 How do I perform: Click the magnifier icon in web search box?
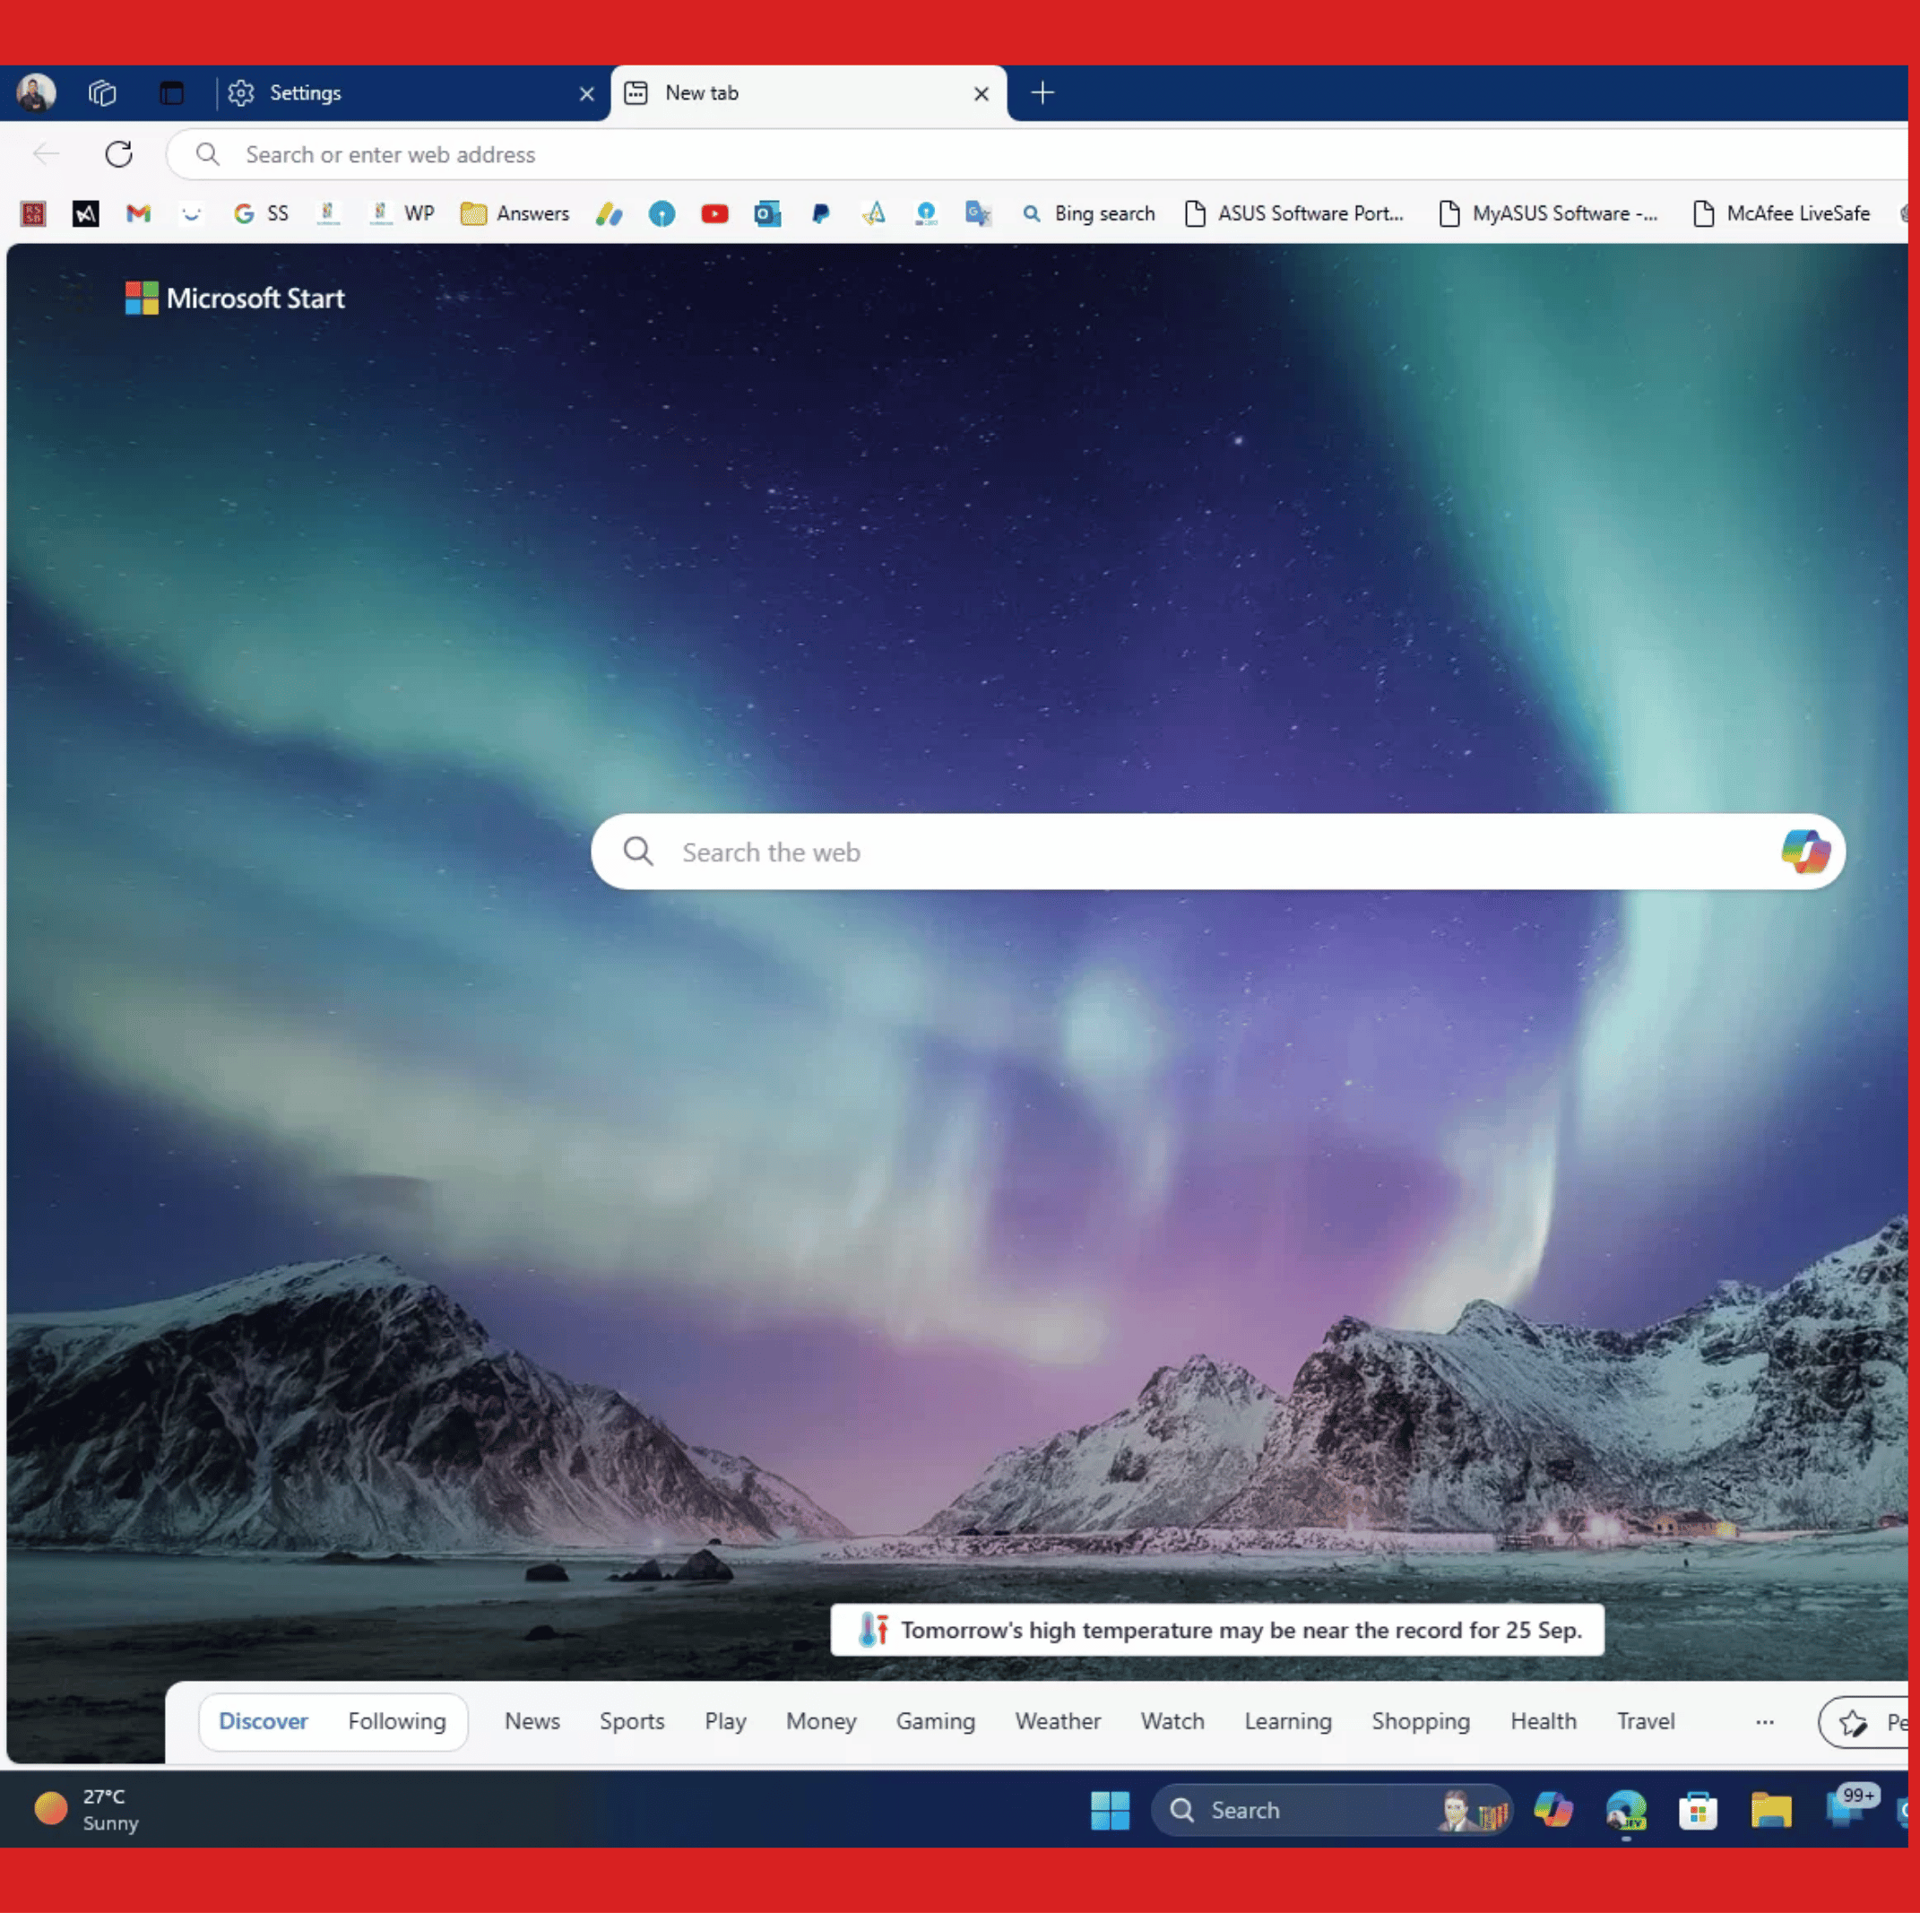point(638,852)
